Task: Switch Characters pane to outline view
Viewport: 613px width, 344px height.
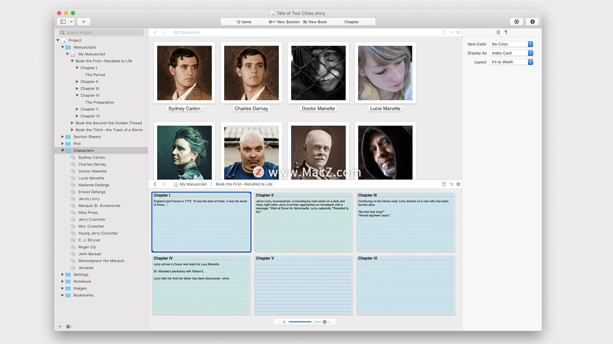Action: pos(451,32)
